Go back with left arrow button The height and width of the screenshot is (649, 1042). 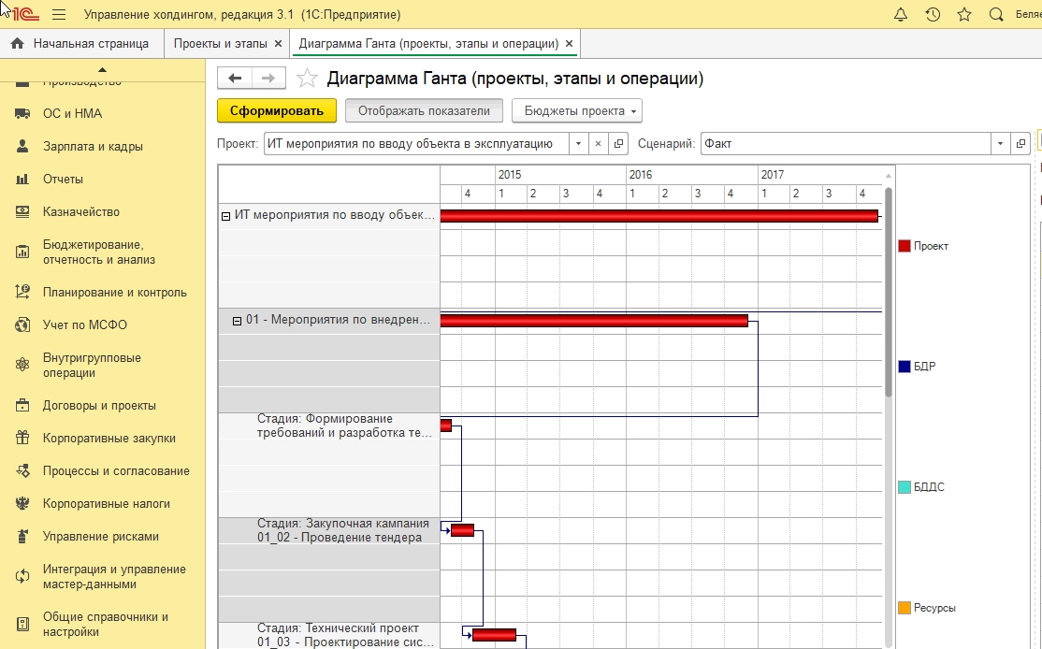[x=235, y=78]
